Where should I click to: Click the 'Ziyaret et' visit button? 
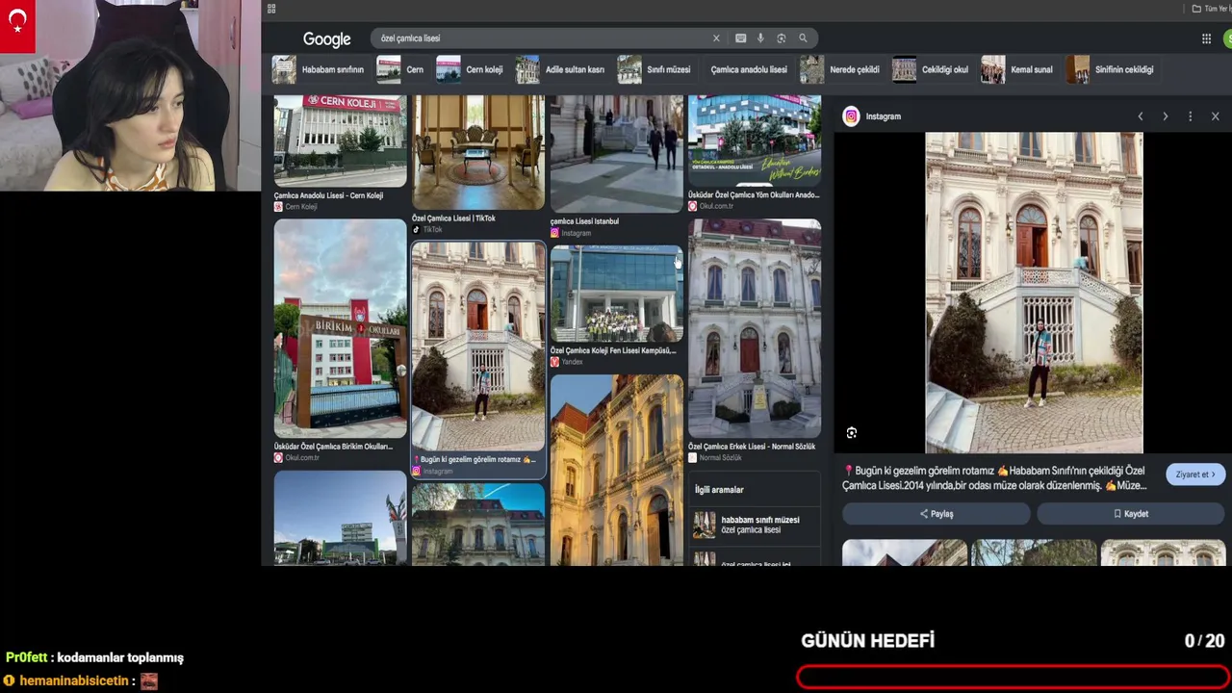(1195, 475)
